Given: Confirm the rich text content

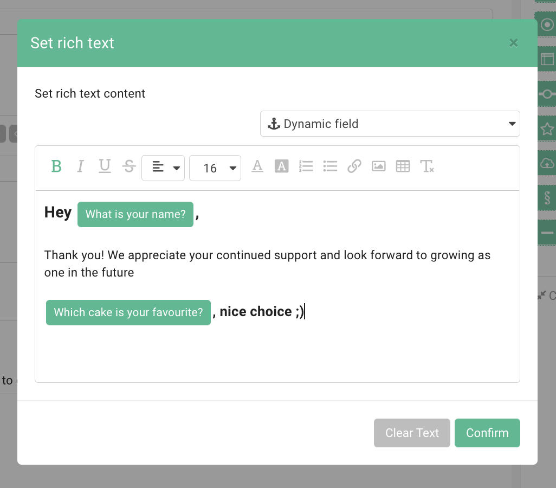Looking at the screenshot, I should point(487,433).
